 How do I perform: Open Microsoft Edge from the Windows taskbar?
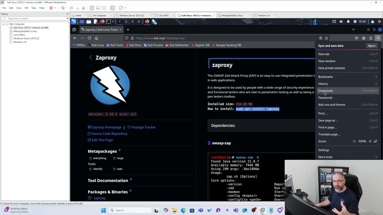click(183, 210)
